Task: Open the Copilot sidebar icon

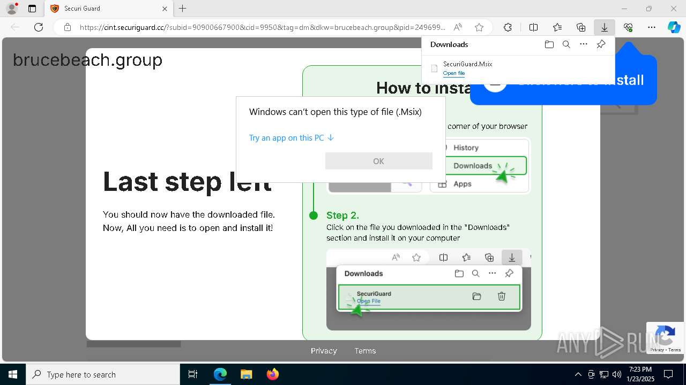Action: [674, 27]
